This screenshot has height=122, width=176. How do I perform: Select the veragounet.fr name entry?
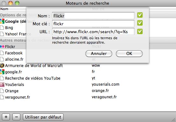click(17, 97)
